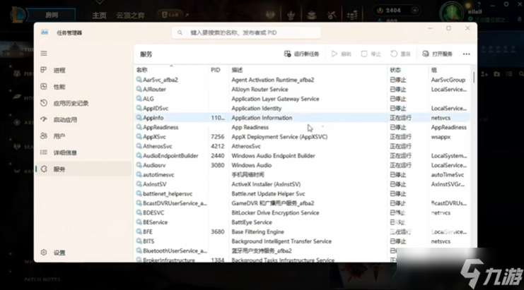Select the AppXSvc service row
524x290 pixels.
click(x=302, y=137)
